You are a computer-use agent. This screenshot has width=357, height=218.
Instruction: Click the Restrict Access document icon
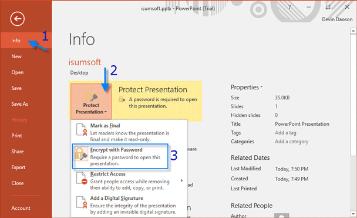click(x=82, y=178)
